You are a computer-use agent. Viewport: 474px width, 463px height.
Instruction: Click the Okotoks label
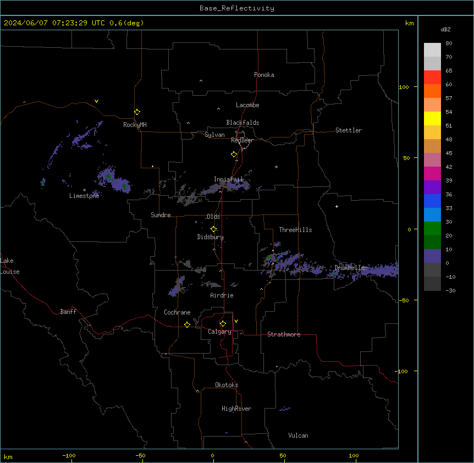tap(227, 385)
